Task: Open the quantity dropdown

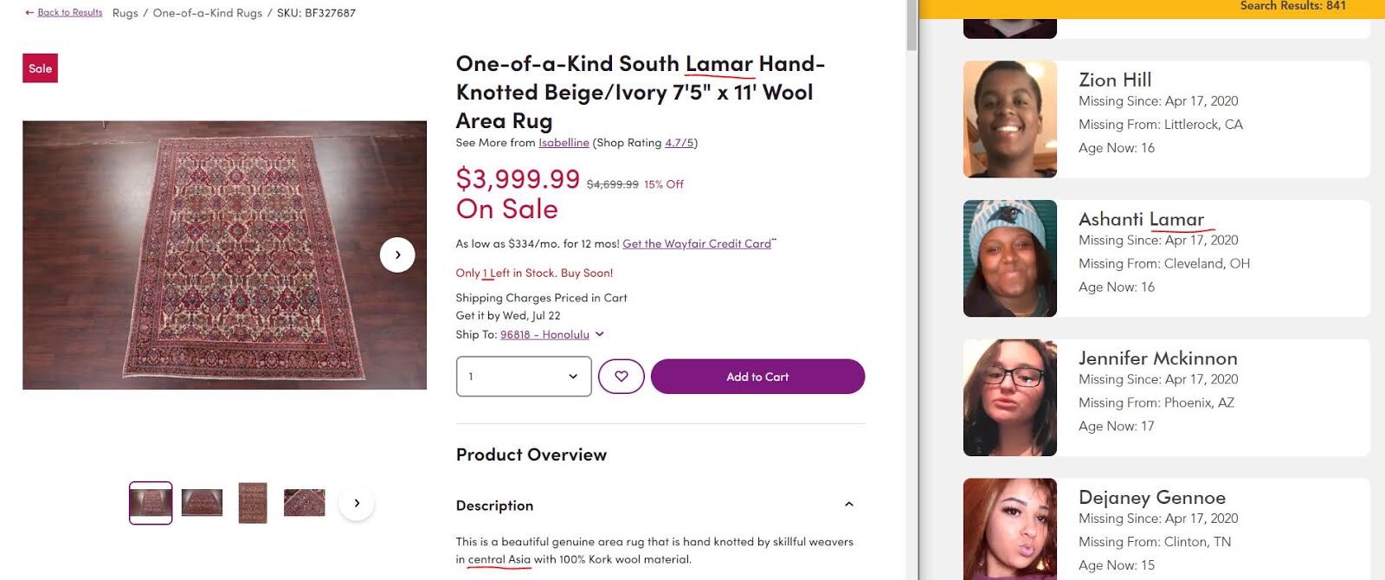Action: coord(523,377)
